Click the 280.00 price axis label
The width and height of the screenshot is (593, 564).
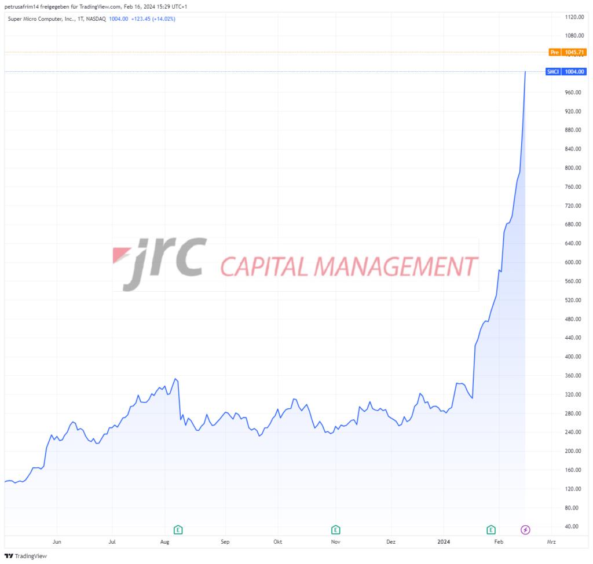[573, 413]
